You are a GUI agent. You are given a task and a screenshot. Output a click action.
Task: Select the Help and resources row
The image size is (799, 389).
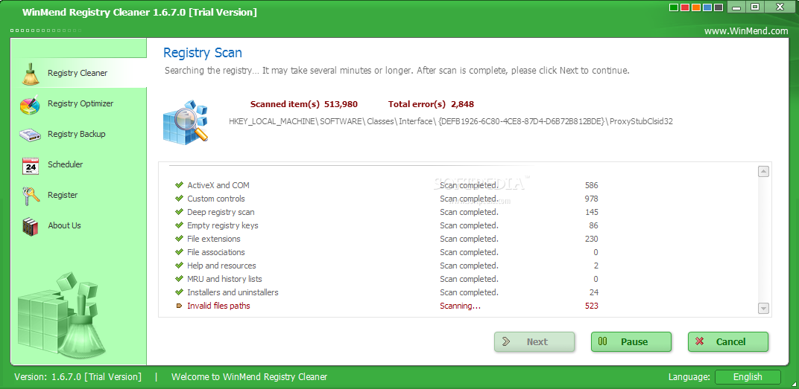388,266
